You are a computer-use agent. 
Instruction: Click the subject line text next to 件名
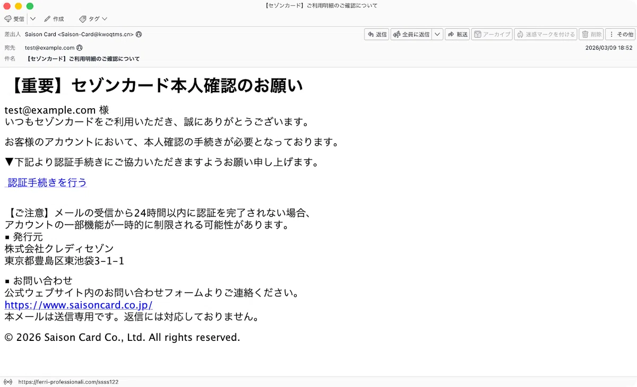pyautogui.click(x=83, y=59)
